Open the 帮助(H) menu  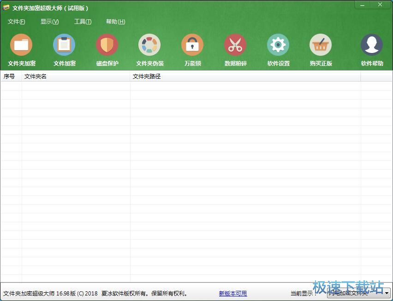[115, 22]
